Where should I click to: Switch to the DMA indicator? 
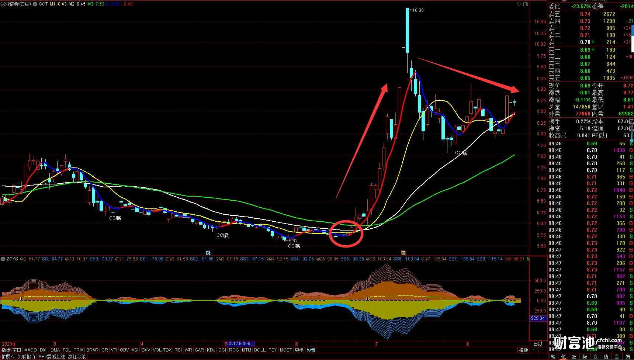point(55,350)
